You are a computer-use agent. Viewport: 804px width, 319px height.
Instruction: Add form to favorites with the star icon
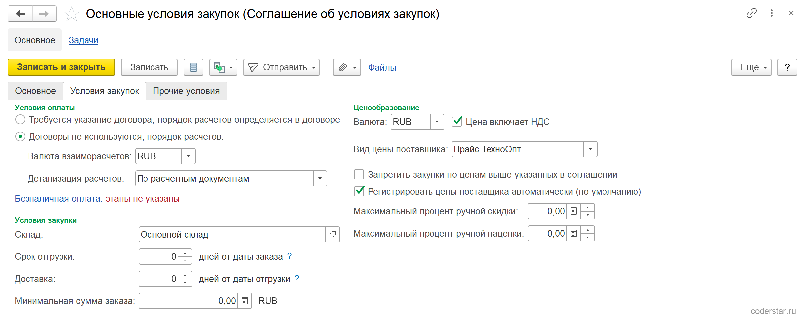pos(71,14)
